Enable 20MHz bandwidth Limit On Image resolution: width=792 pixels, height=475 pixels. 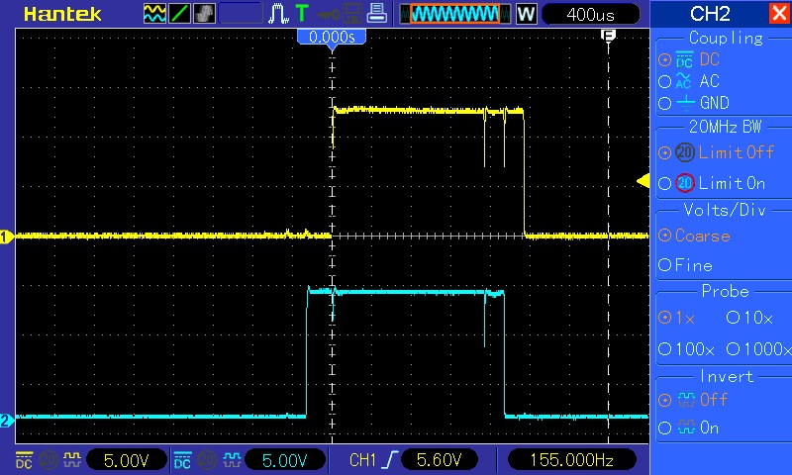pos(665,183)
